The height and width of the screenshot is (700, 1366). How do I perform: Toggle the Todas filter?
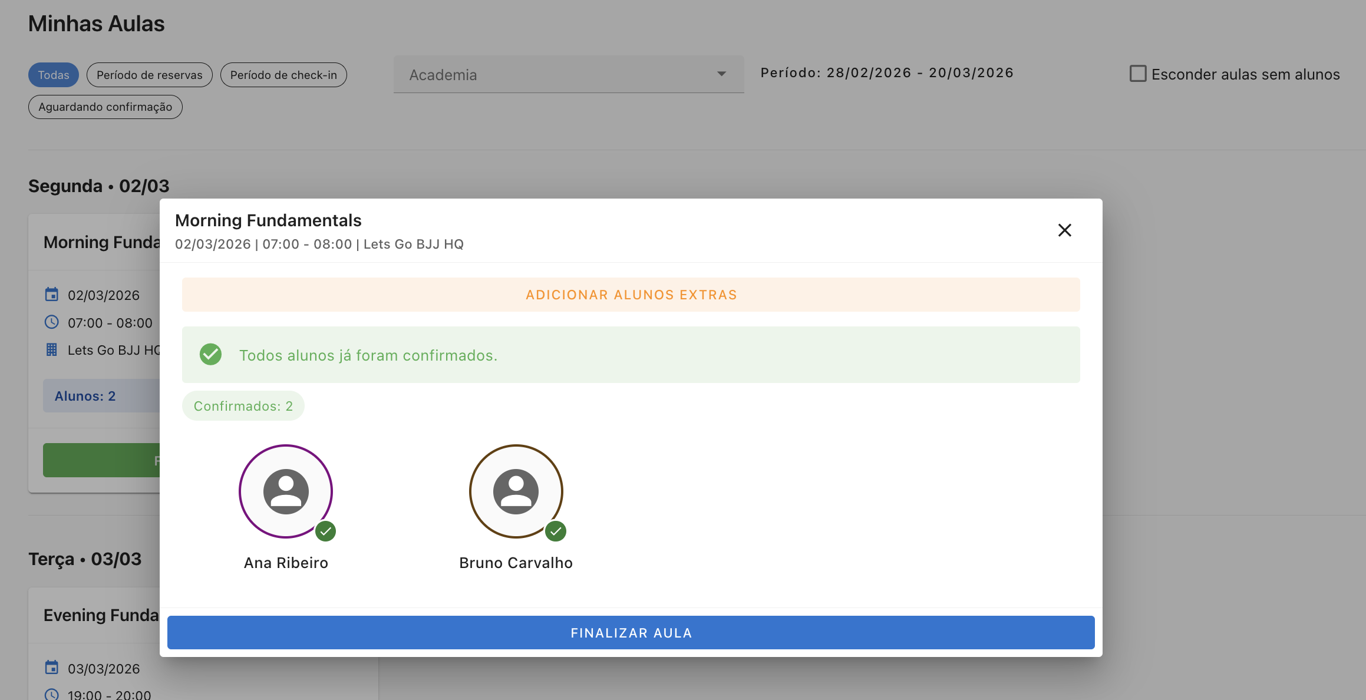(x=53, y=74)
